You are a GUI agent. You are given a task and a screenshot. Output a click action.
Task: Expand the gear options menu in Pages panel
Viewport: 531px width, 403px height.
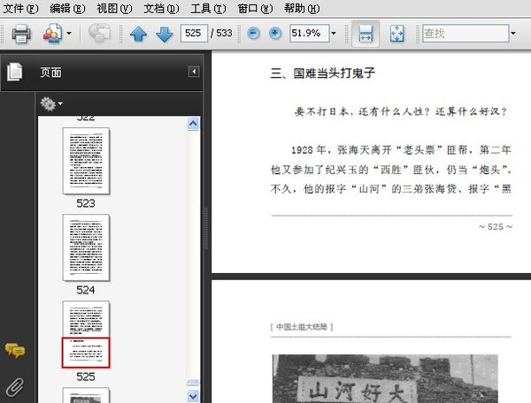pos(51,104)
